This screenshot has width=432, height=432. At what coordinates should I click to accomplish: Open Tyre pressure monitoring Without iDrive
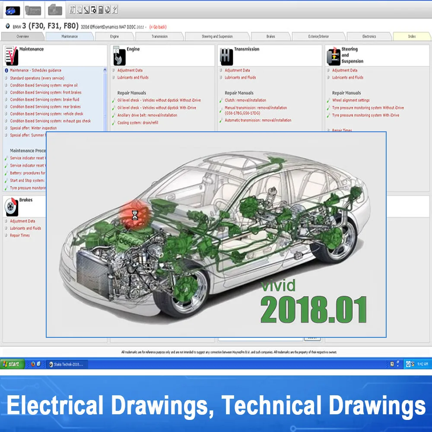368,108
